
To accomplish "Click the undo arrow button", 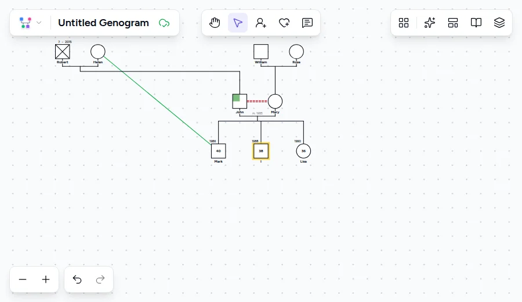I will click(77, 279).
